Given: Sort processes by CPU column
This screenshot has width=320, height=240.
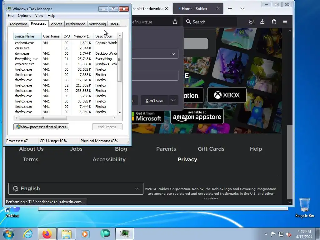Looking at the screenshot, I should [x=67, y=36].
